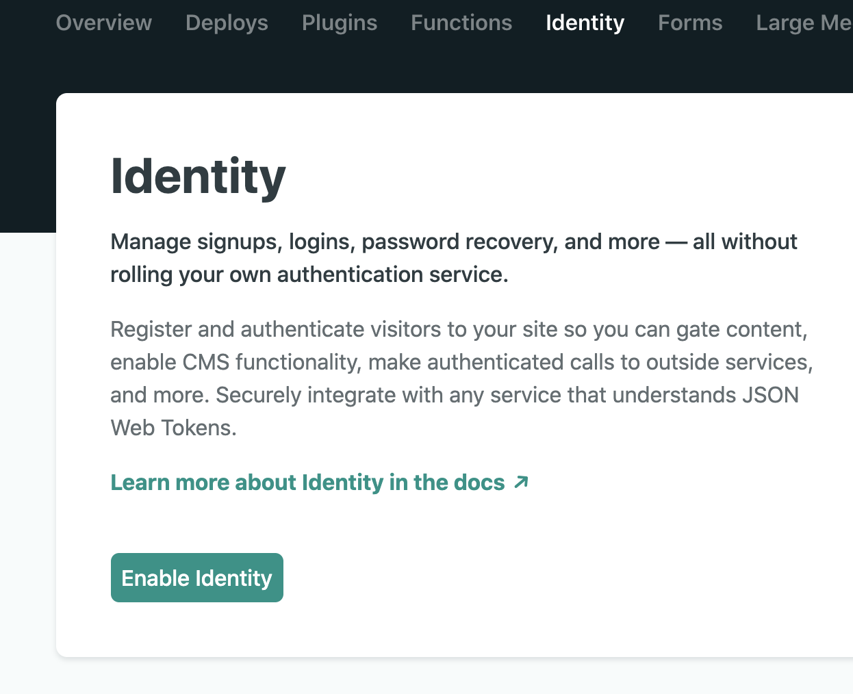The image size is (853, 694).
Task: Open the Functions section
Action: coord(461,23)
